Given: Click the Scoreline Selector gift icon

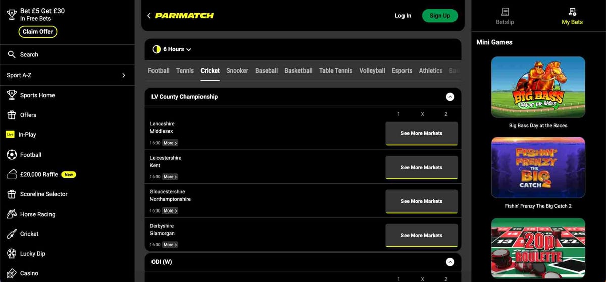Looking at the screenshot, I should point(12,194).
